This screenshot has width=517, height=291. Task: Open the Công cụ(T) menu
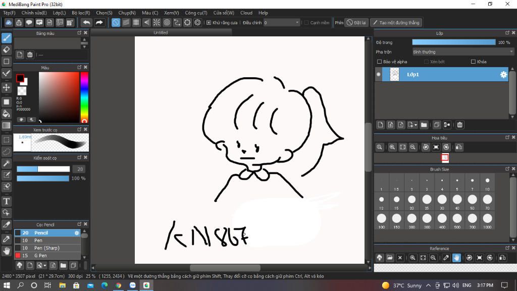(196, 13)
